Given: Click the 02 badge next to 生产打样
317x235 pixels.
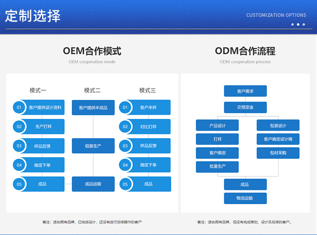Looking at the screenshot, I should [x=19, y=127].
